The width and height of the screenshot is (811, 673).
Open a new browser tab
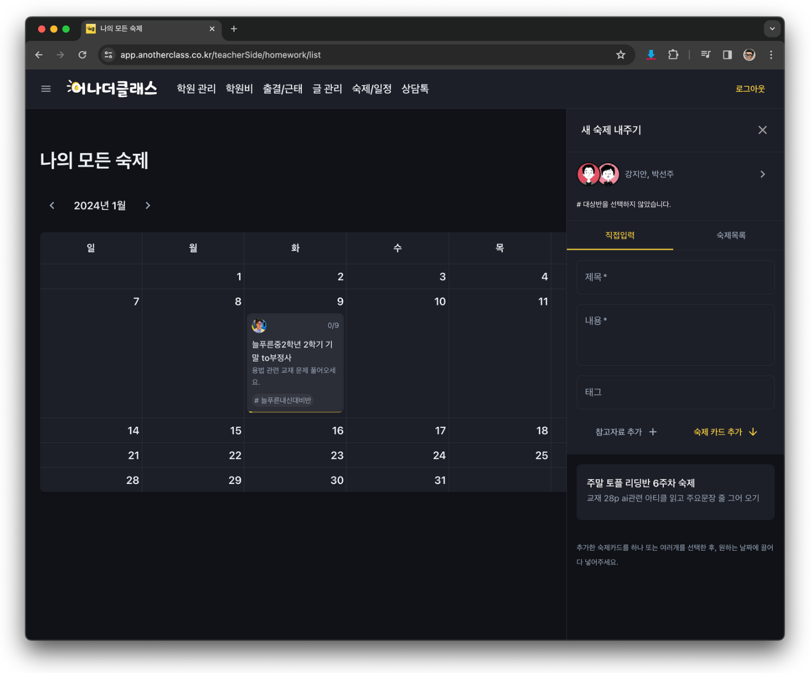(x=234, y=29)
